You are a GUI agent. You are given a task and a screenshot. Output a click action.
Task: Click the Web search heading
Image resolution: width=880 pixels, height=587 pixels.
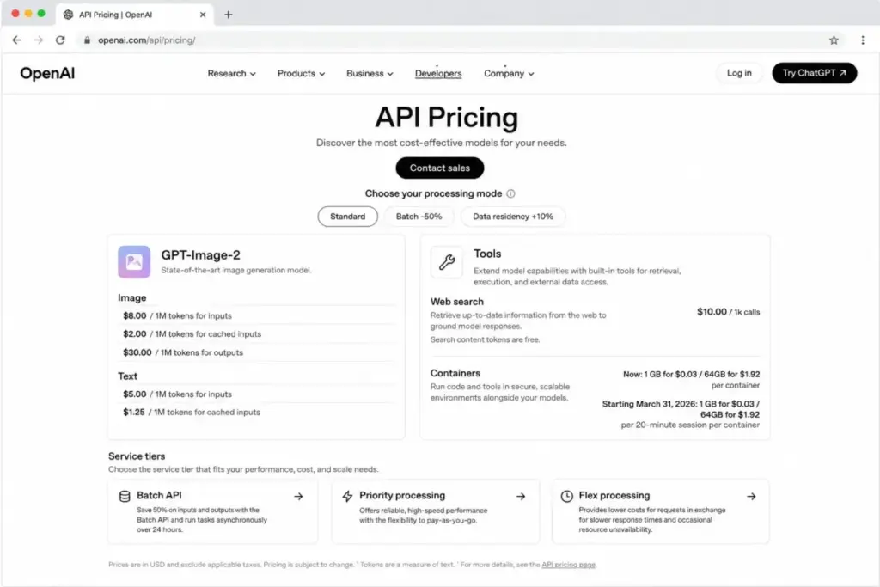(457, 302)
